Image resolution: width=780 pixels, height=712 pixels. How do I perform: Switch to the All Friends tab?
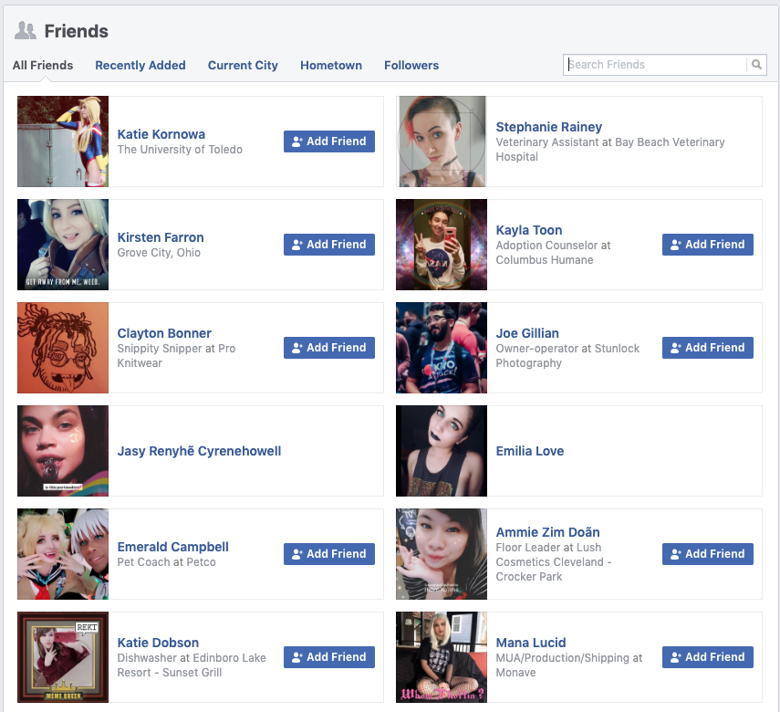coord(43,65)
